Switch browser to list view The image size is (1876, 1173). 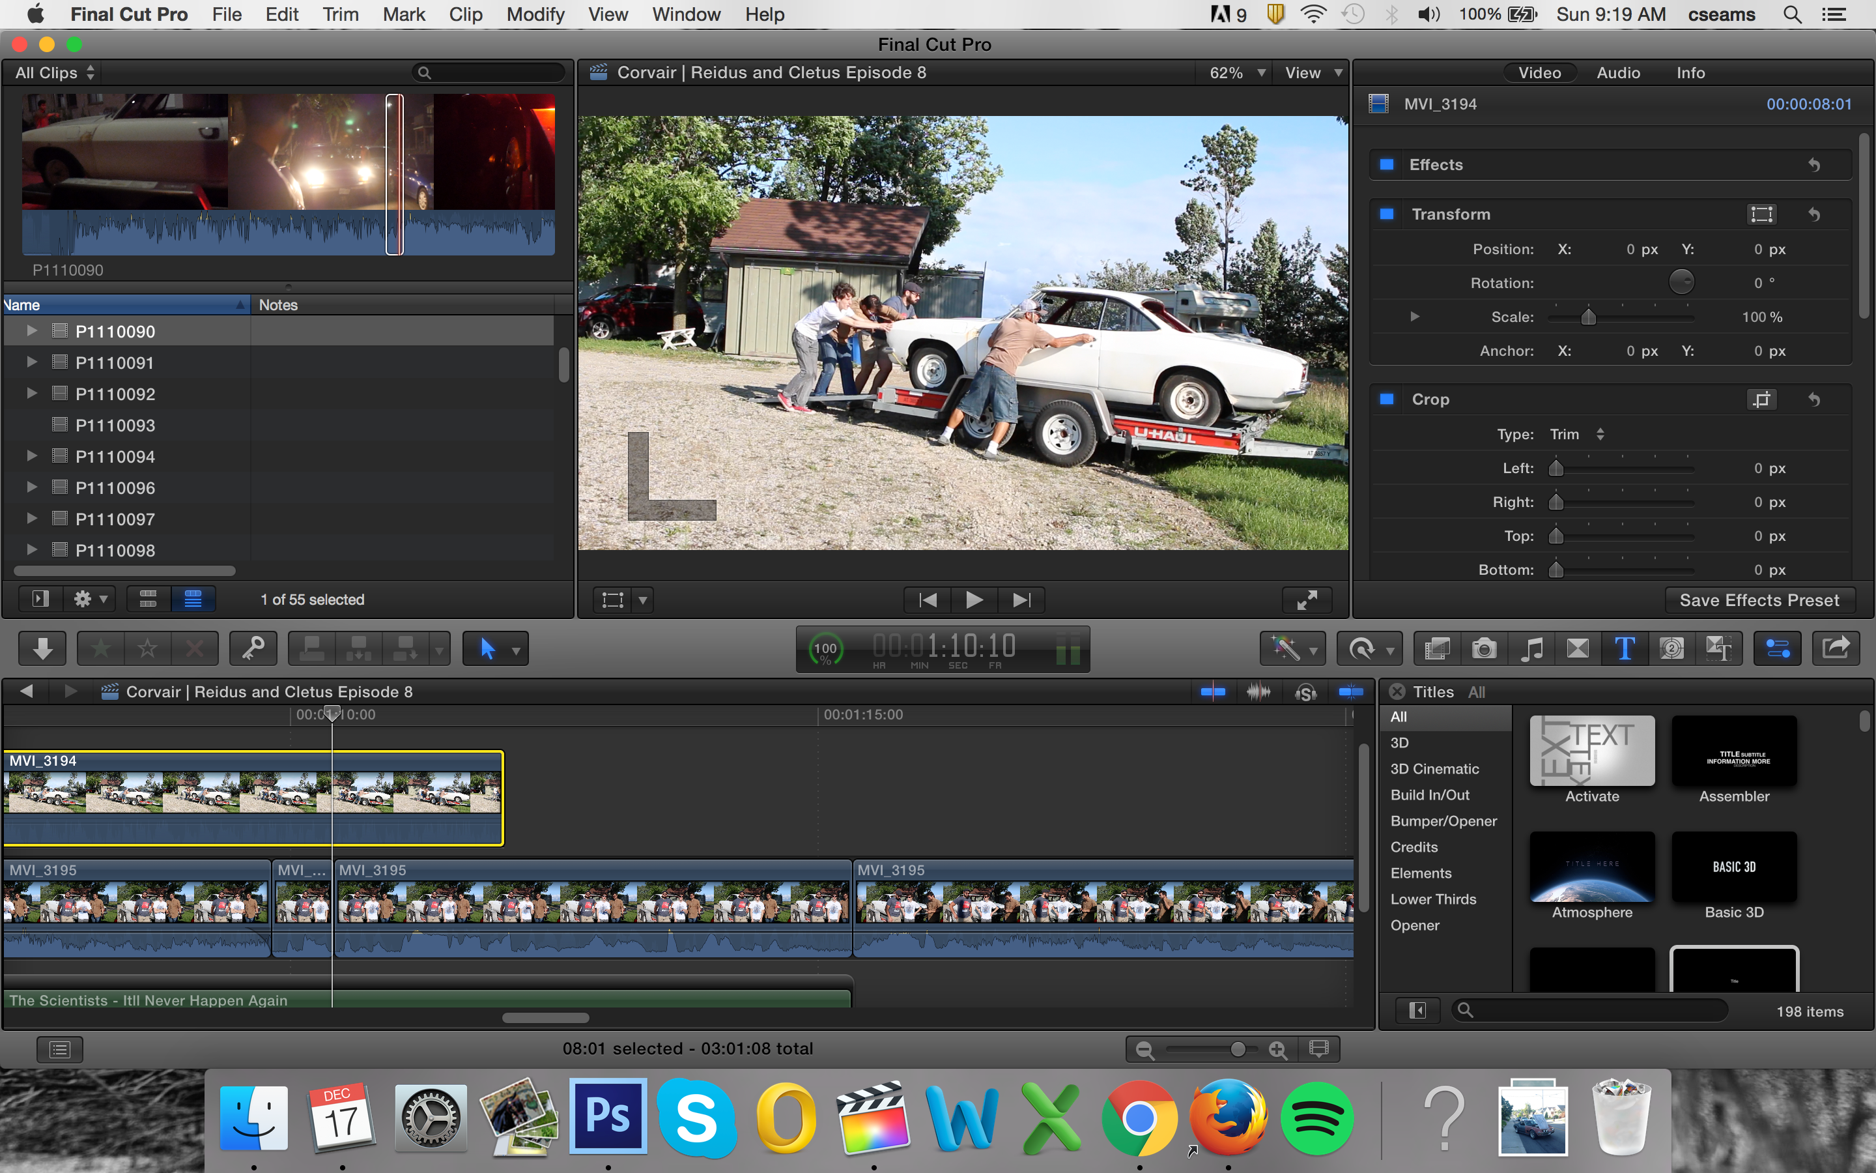[193, 599]
